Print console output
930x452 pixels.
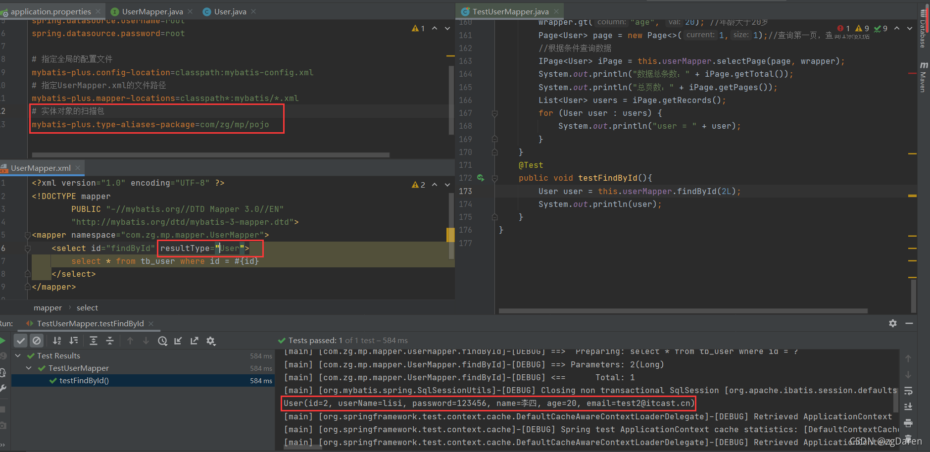pyautogui.click(x=908, y=423)
